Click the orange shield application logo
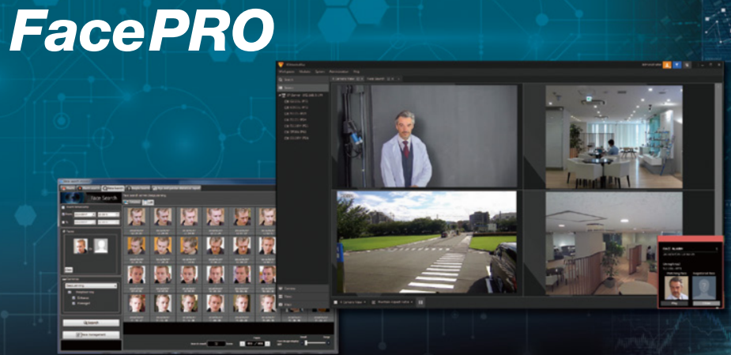The width and height of the screenshot is (731, 355). pos(281,64)
